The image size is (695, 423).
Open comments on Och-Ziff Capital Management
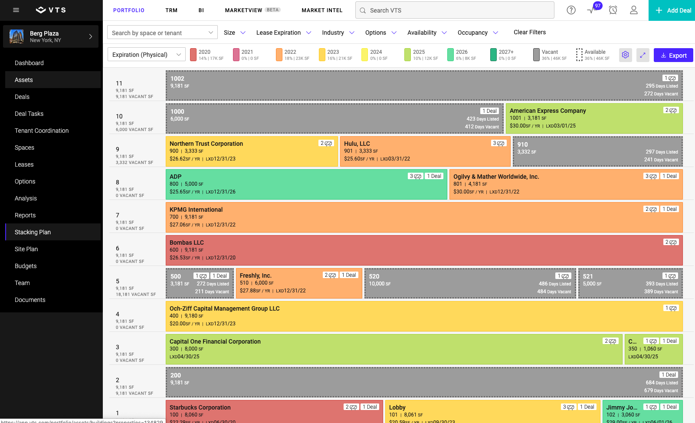tap(671, 308)
